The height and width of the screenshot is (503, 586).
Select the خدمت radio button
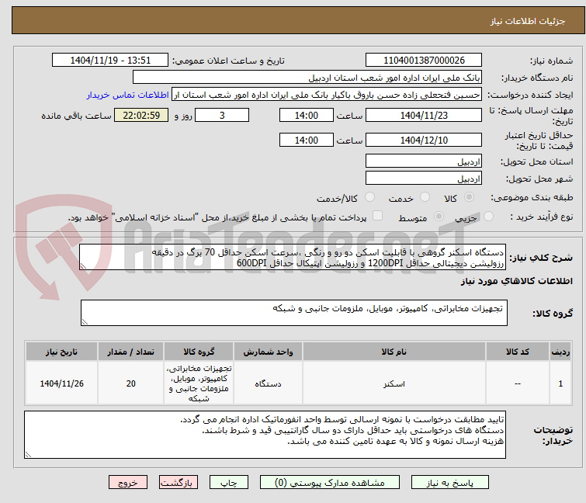pos(425,197)
